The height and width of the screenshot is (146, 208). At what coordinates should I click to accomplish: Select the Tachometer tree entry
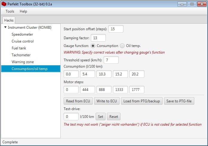pos(21,55)
